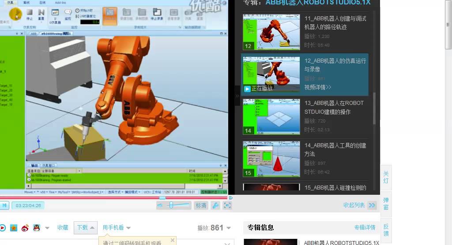
Task: Select the 仿真 simulation ribbon tab
Action: coord(10,3)
